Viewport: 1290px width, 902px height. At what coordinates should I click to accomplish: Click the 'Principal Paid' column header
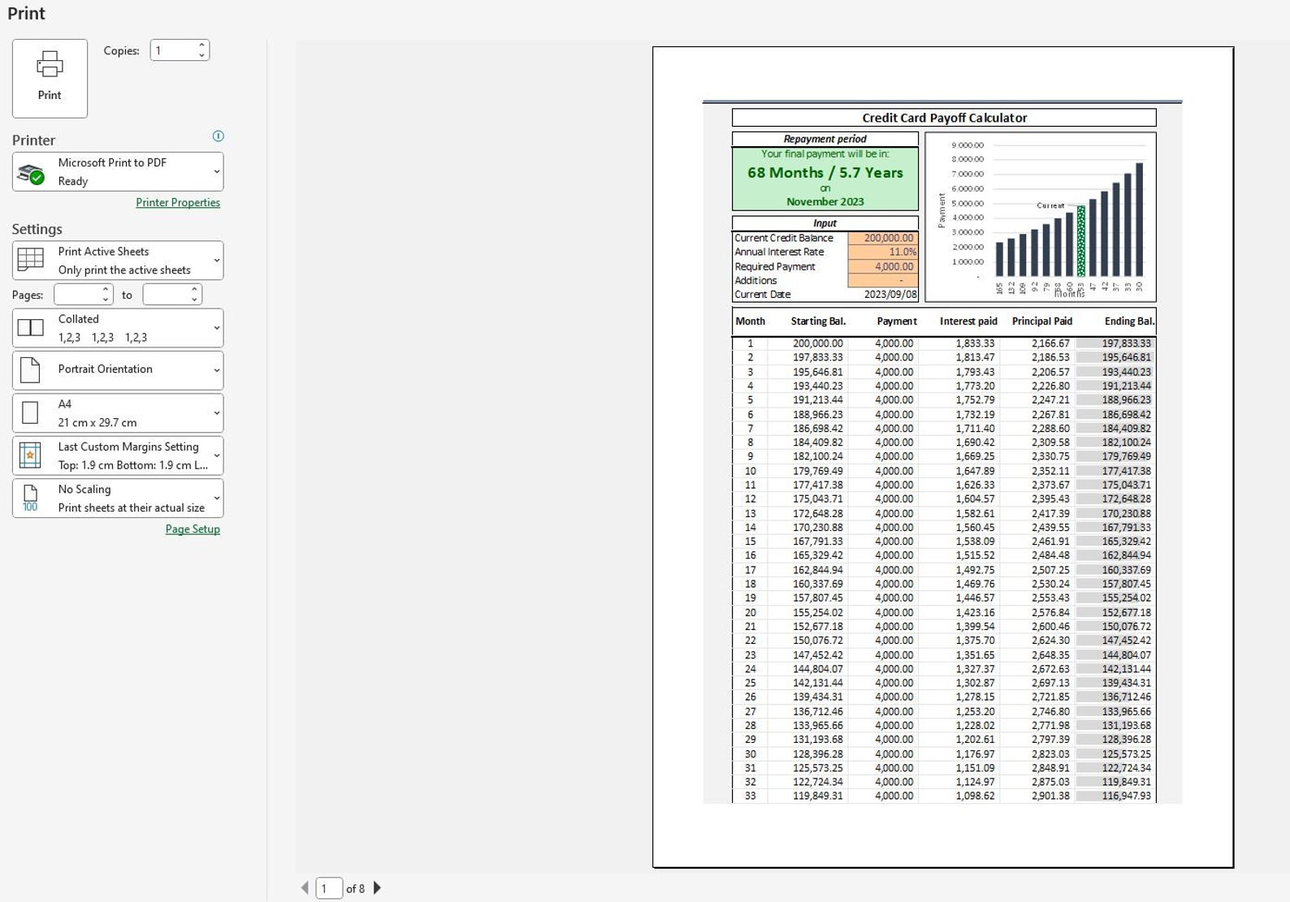[x=1042, y=322]
